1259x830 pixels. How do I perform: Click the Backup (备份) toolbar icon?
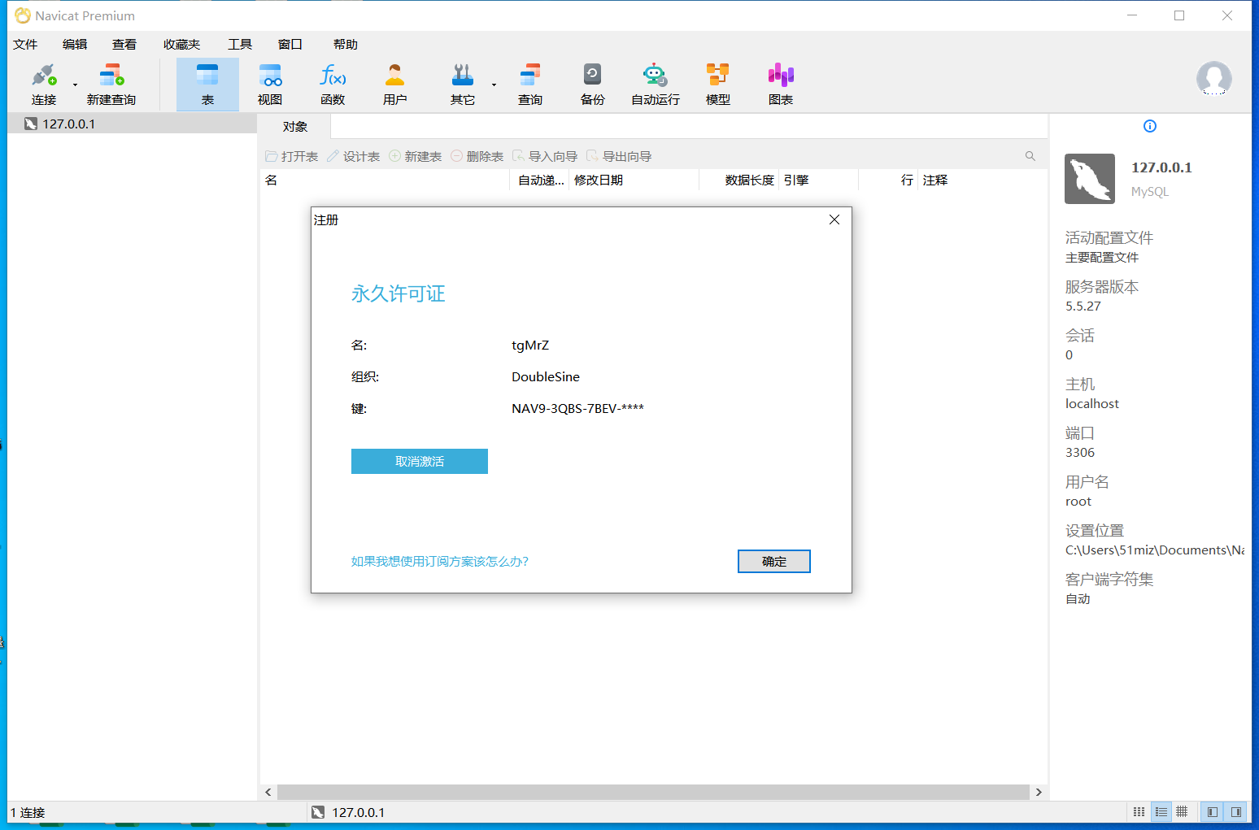(x=593, y=84)
